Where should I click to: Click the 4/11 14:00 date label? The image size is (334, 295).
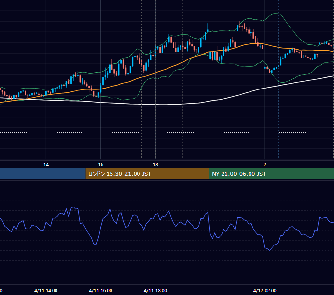point(46,290)
